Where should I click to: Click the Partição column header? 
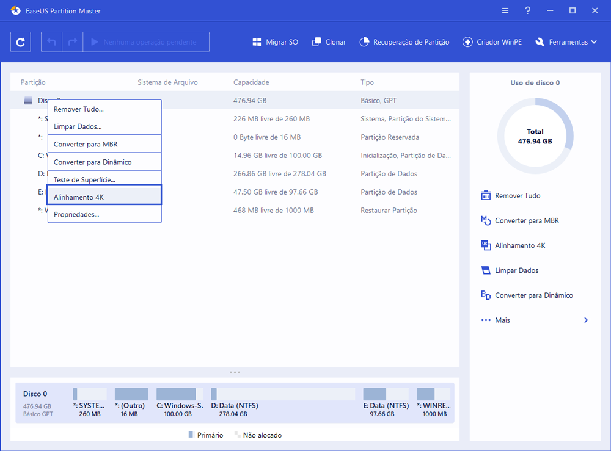click(33, 82)
